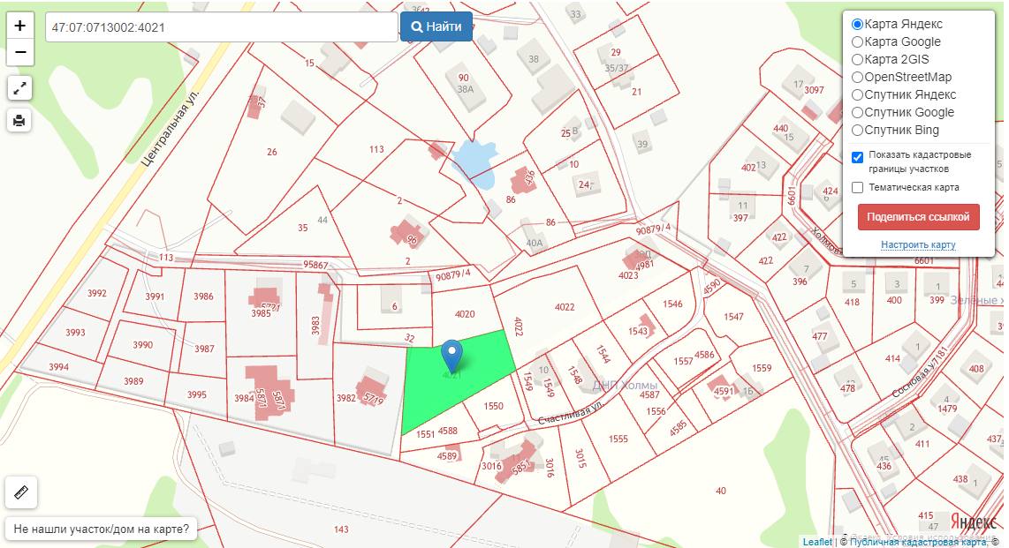This screenshot has height=548, width=1009.
Task: Select Карта 2GIS base layer
Action: 857,60
